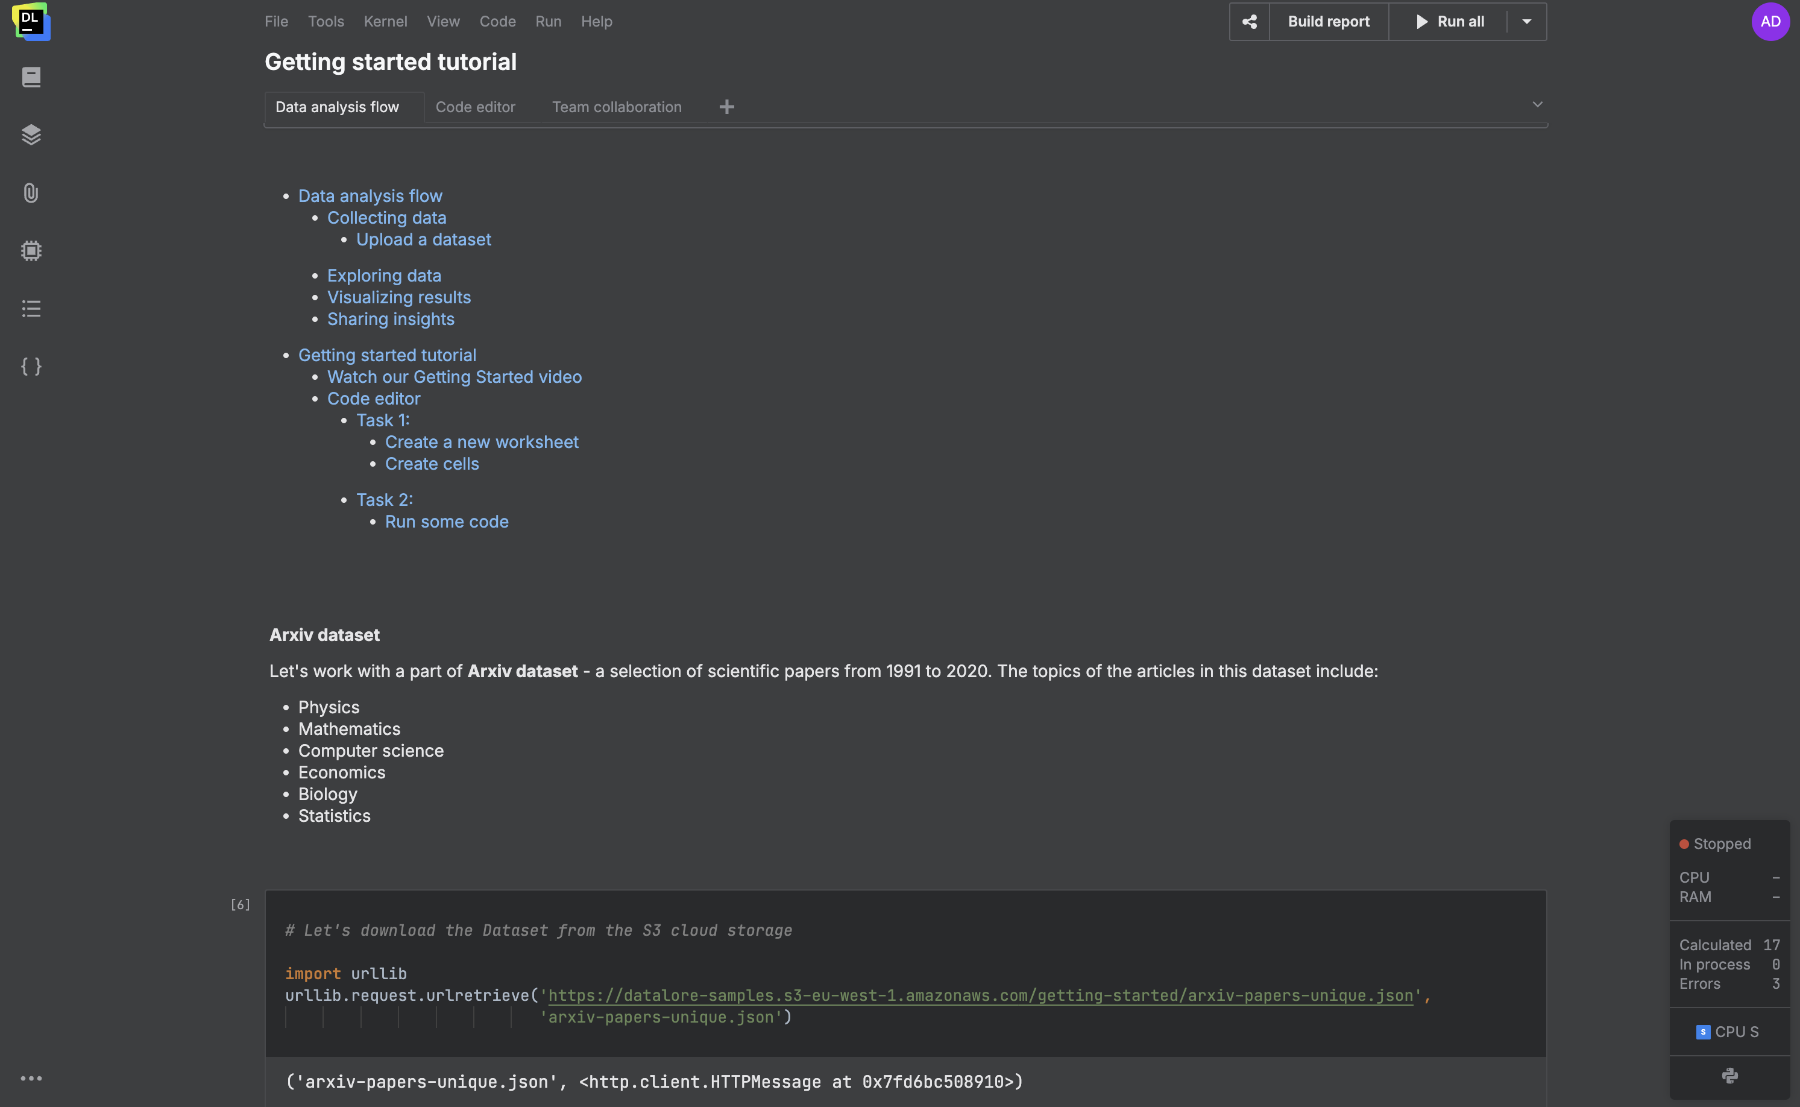Collapse worksheets with the chevron above the notebook
The image size is (1800, 1107).
pyautogui.click(x=1538, y=104)
